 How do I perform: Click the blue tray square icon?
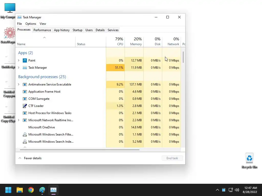click(x=224, y=190)
